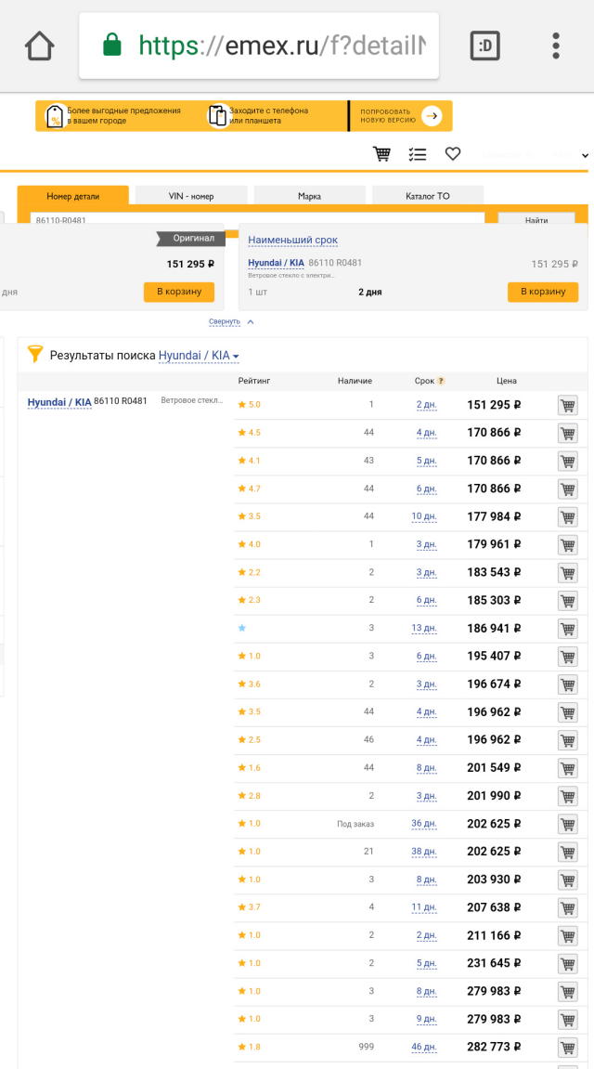Screen dimensions: 594x1069
Task: Open the shopping cart icon in header
Action: pos(382,154)
